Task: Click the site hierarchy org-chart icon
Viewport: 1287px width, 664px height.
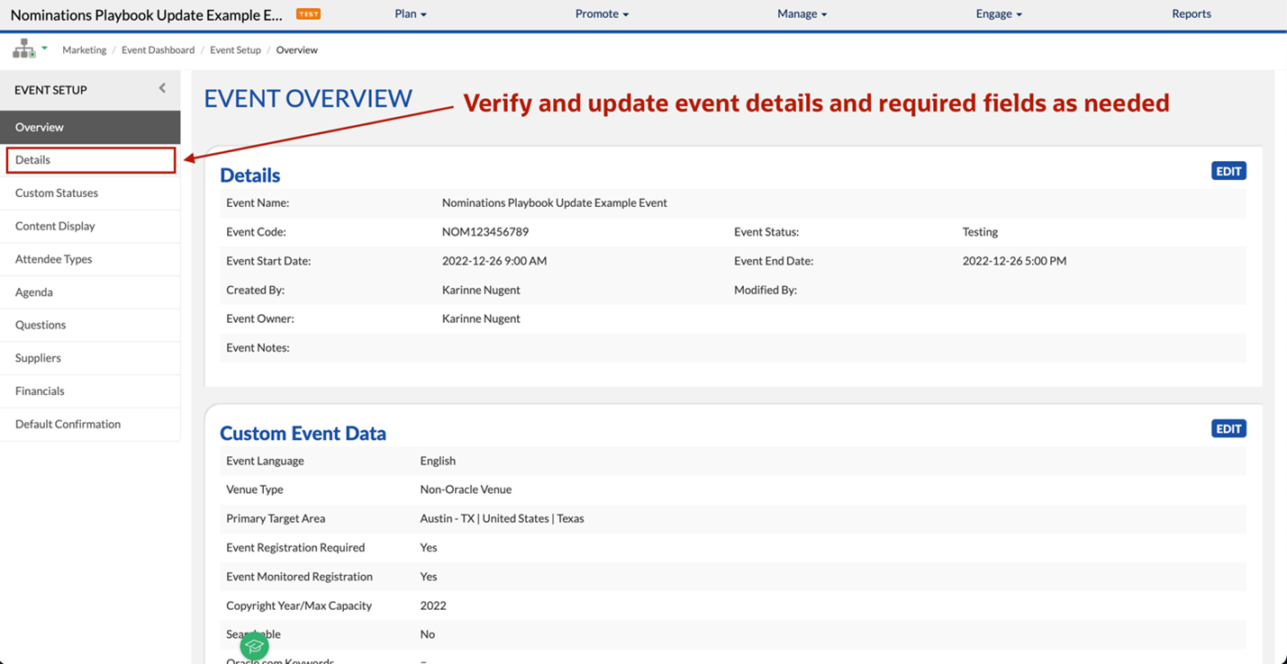Action: tap(23, 49)
